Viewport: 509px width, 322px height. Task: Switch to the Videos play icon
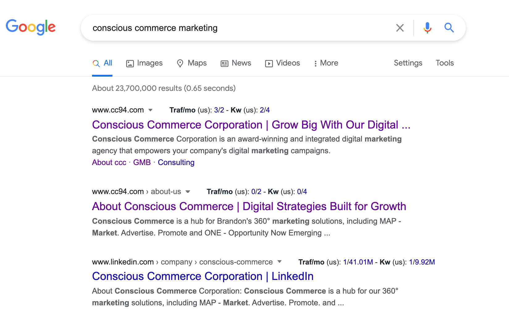pyautogui.click(x=269, y=64)
